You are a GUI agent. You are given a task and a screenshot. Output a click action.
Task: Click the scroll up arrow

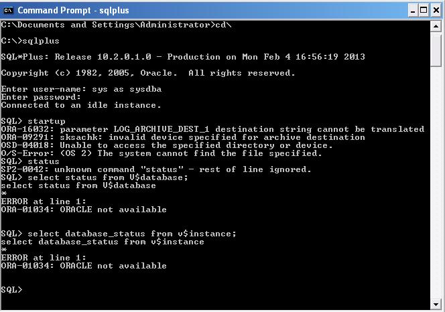tap(437, 25)
